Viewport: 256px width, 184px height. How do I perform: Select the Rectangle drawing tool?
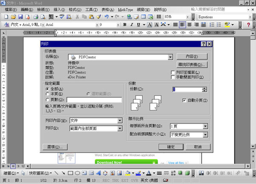70,173
